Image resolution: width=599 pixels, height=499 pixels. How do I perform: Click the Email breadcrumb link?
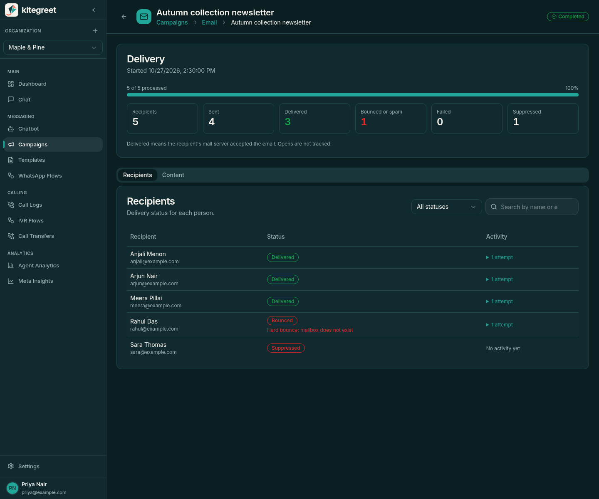[x=209, y=22]
